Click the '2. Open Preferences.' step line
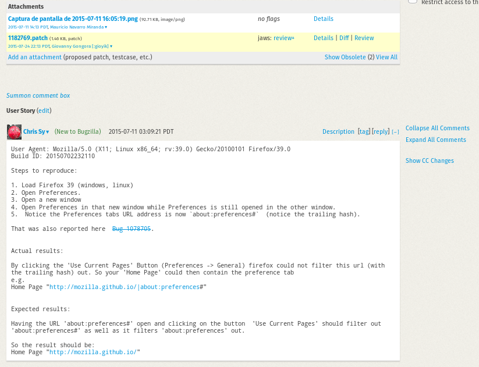This screenshot has height=367, width=479. pyautogui.click(x=46, y=193)
